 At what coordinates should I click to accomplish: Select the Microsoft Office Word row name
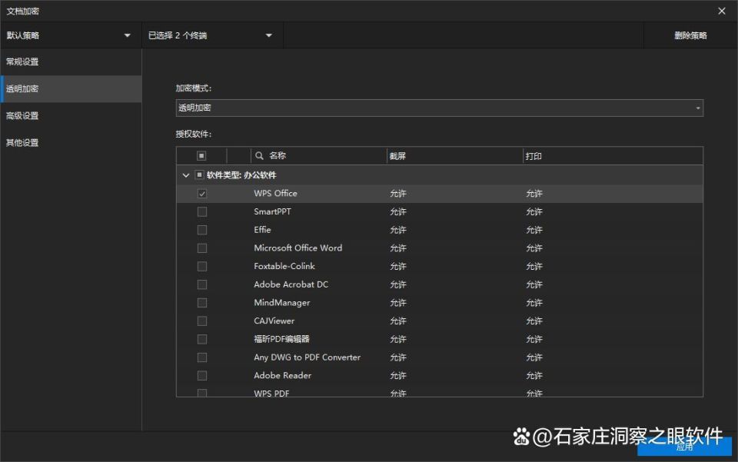click(x=298, y=248)
